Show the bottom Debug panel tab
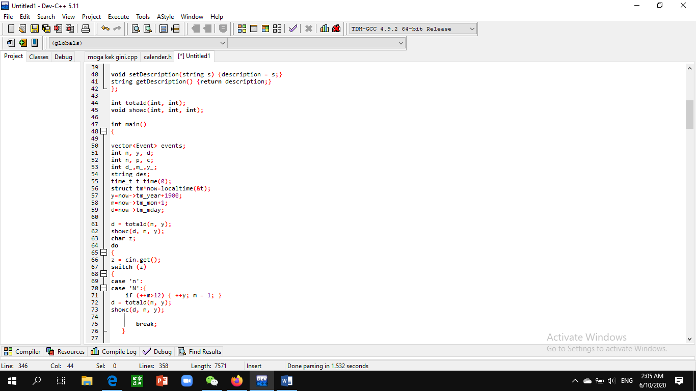This screenshot has height=391, width=696. (157, 351)
